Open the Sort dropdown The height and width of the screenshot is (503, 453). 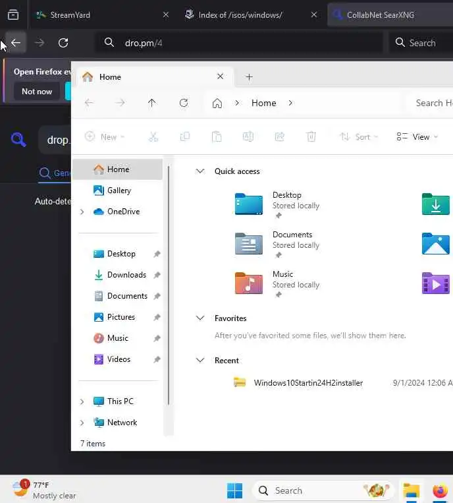(x=359, y=136)
